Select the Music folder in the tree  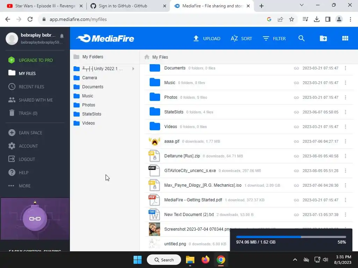click(83, 96)
